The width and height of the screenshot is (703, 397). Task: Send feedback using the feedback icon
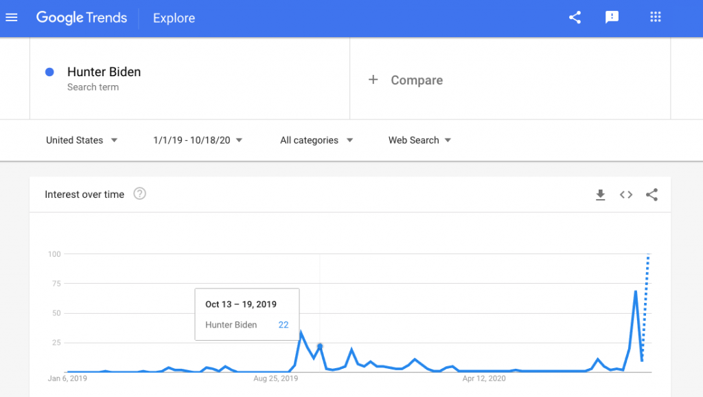(612, 17)
